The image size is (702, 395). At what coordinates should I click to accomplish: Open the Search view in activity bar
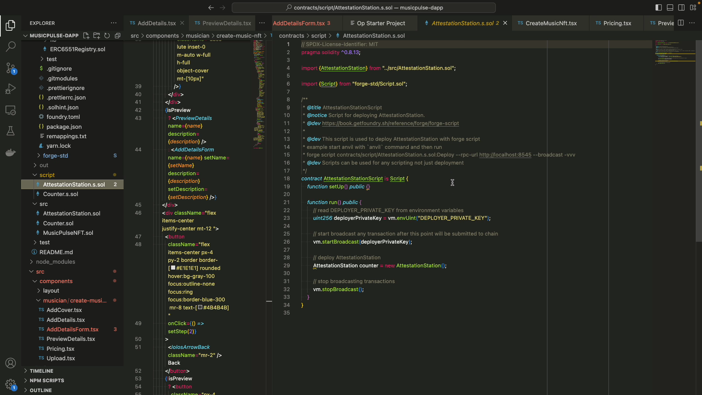pyautogui.click(x=11, y=46)
